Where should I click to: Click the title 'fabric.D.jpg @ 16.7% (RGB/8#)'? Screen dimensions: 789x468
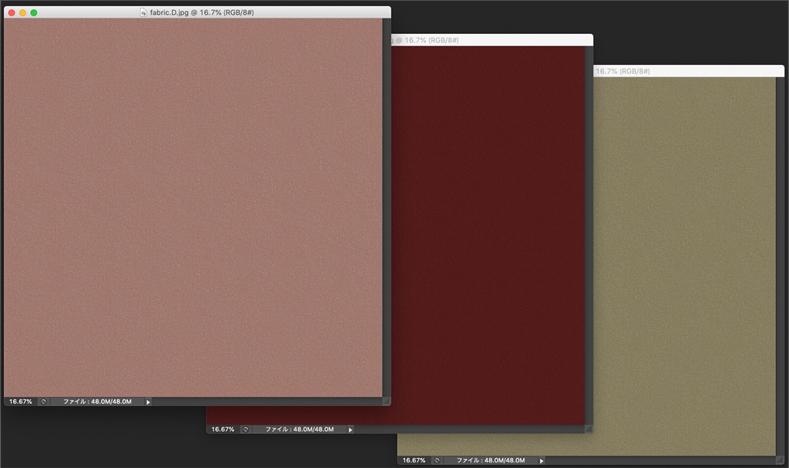202,12
